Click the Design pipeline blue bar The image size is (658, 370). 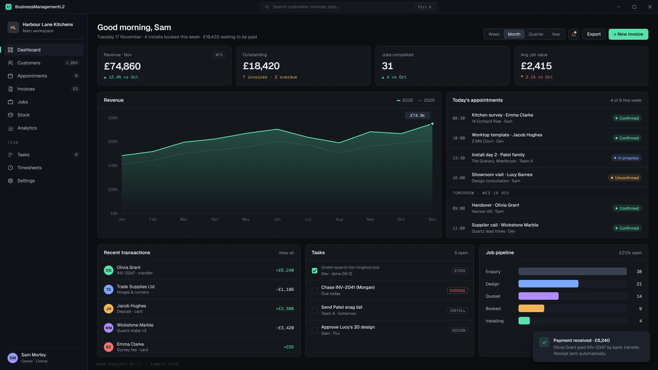click(x=548, y=284)
